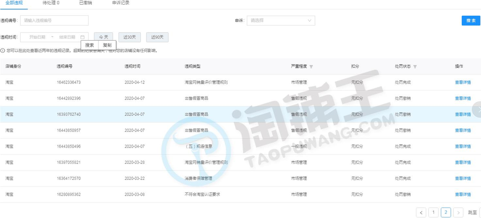The height and width of the screenshot is (218, 481).
Task: Click violation number 16280895362
Action: coord(69,194)
